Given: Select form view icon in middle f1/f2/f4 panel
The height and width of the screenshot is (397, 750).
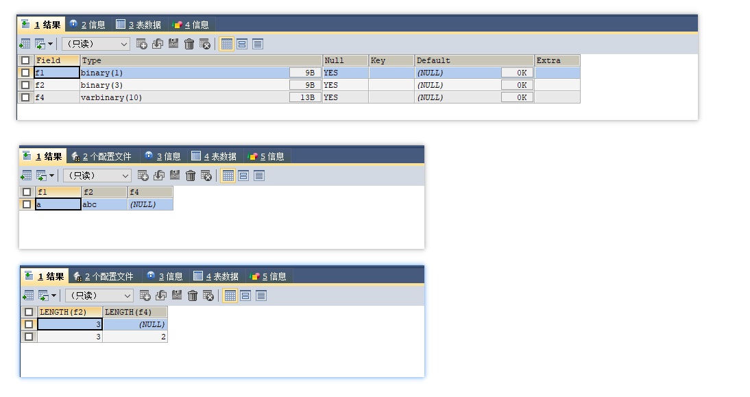Looking at the screenshot, I should (x=243, y=176).
